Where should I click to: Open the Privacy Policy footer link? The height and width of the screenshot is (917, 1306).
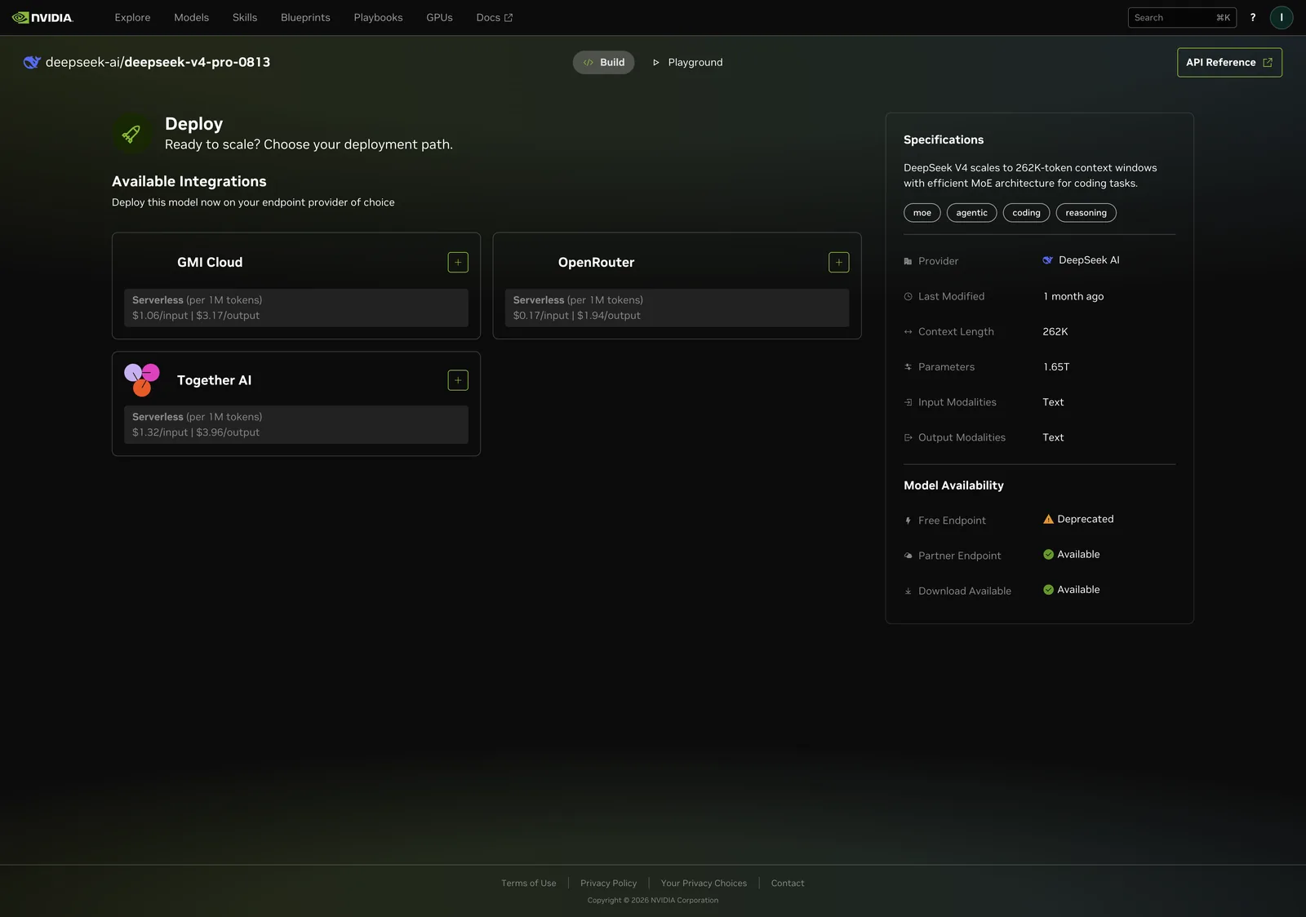[x=608, y=883]
